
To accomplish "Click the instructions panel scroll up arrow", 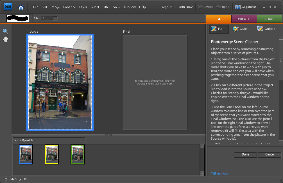I will click(281, 38).
